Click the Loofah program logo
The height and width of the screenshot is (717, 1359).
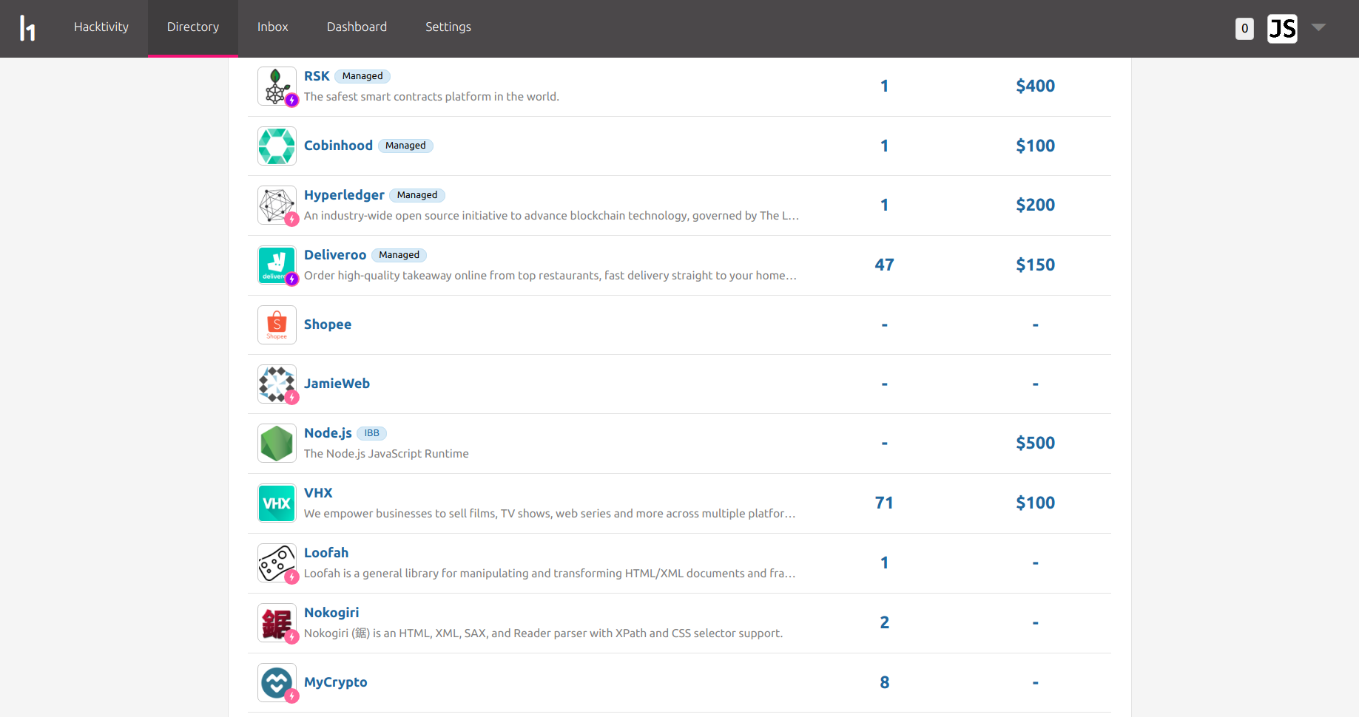pos(277,563)
